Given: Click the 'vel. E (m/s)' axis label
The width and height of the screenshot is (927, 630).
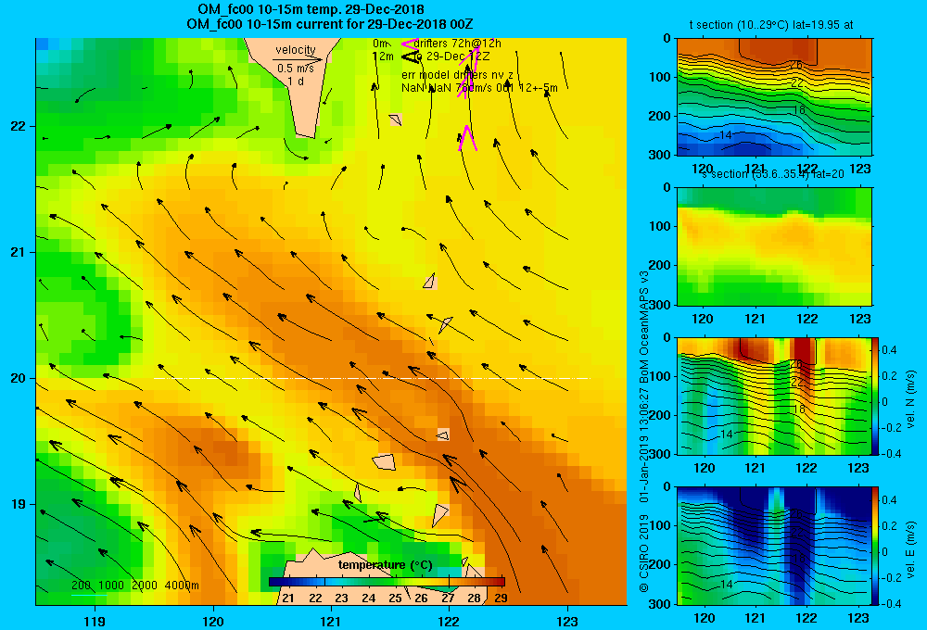Looking at the screenshot, I should tap(911, 549).
